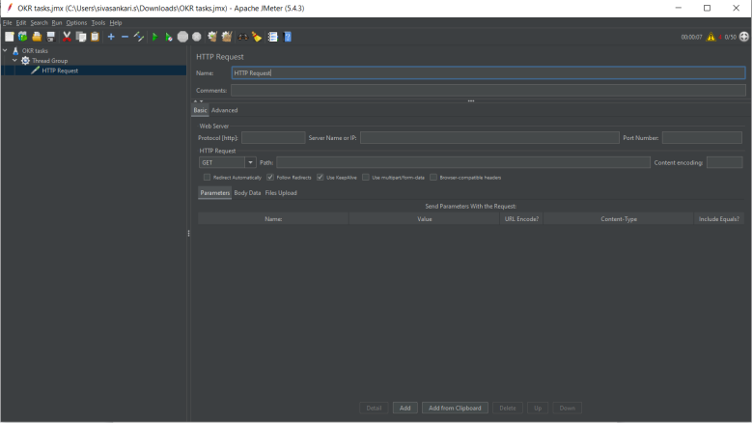
Task: Open the Edit menu
Action: pos(21,22)
